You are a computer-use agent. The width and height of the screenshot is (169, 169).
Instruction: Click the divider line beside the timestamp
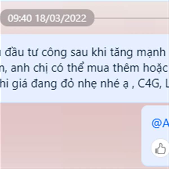point(132,18)
